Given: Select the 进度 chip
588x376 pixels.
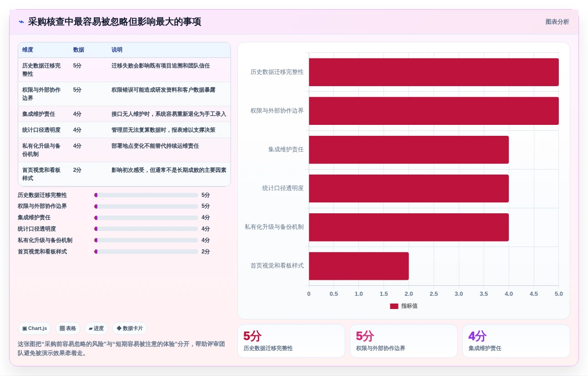Looking at the screenshot, I should coord(96,328).
